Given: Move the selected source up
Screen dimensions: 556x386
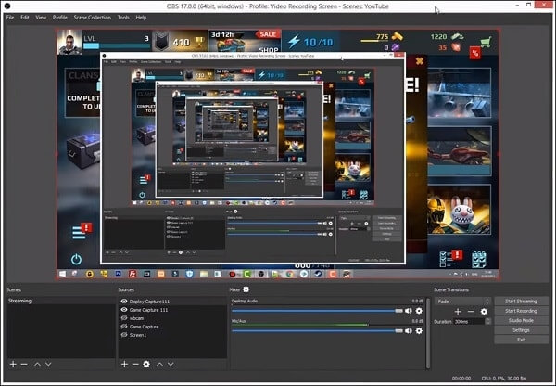Looking at the screenshot, I should click(160, 364).
